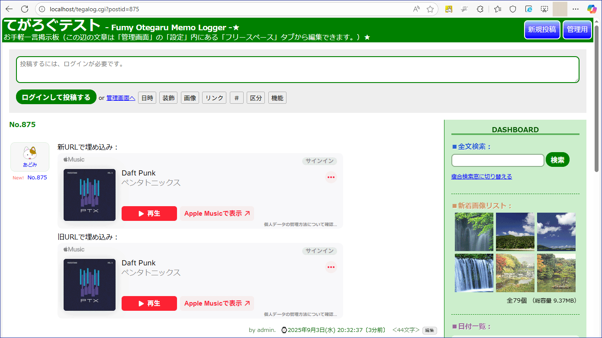Click the IE mode icon in toolbar

528,9
